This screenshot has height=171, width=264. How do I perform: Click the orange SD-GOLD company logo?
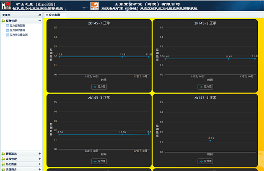click(x=95, y=6)
